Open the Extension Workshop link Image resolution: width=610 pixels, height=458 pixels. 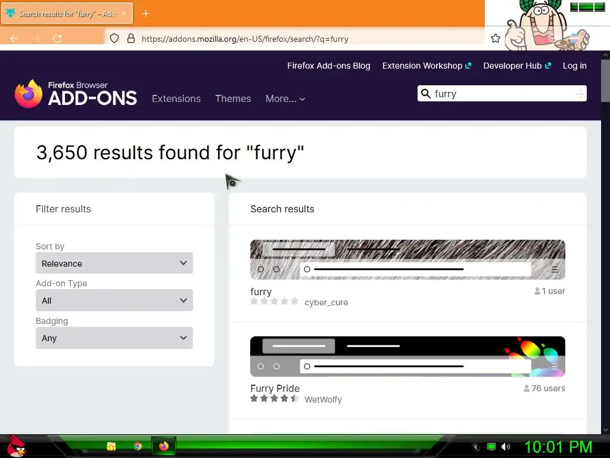coord(427,66)
